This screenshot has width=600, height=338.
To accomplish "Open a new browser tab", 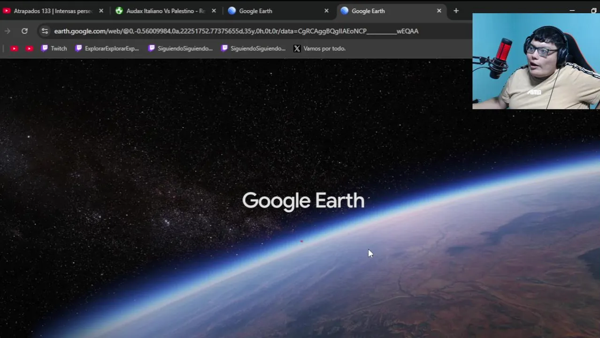I will 456,11.
